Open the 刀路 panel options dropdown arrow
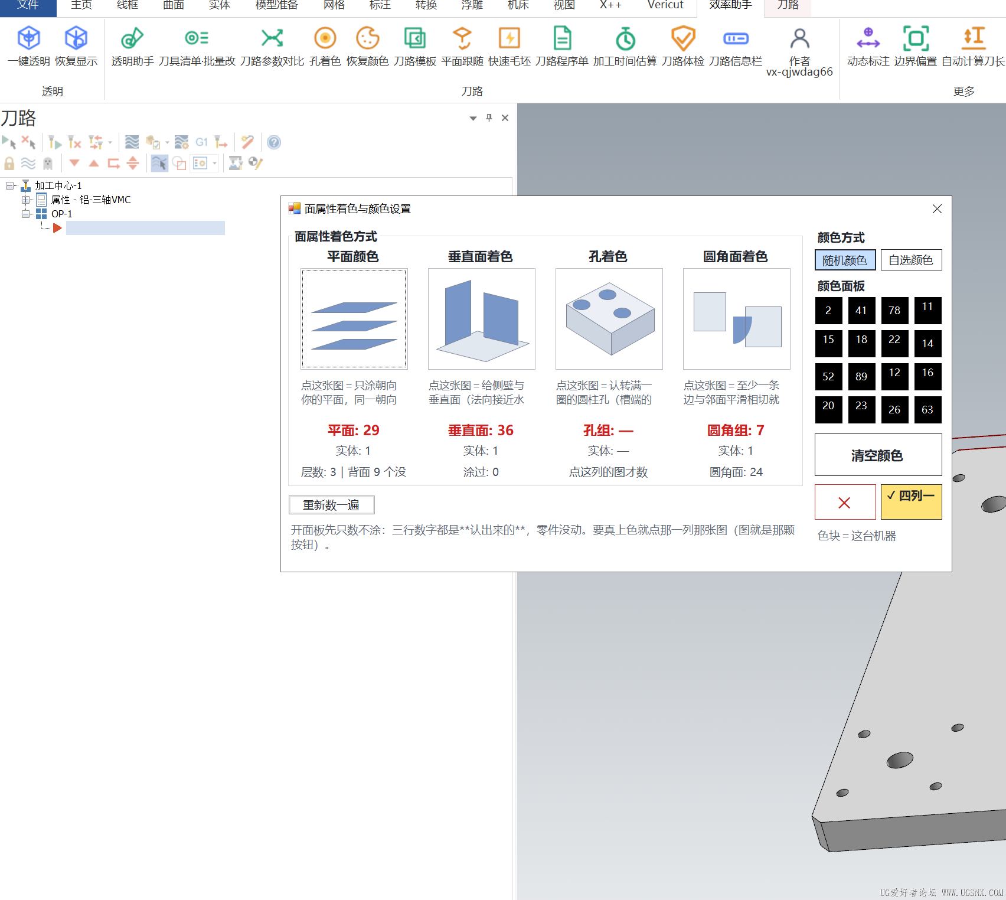 [473, 118]
